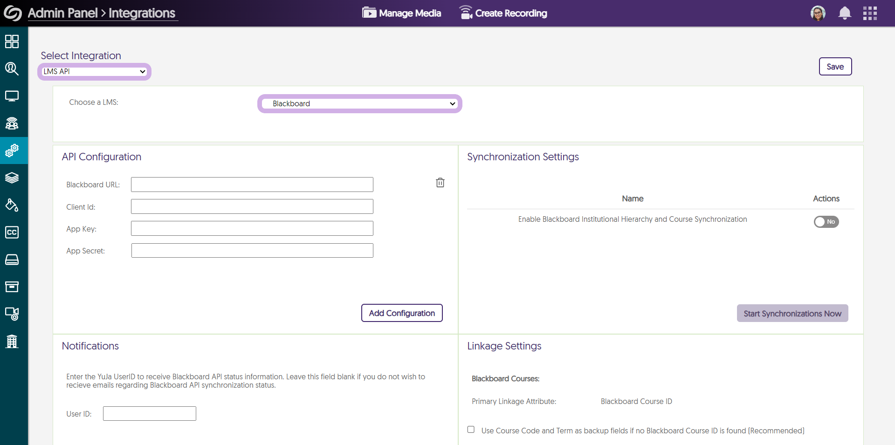Open the Choose a LMS dropdown

pyautogui.click(x=359, y=103)
